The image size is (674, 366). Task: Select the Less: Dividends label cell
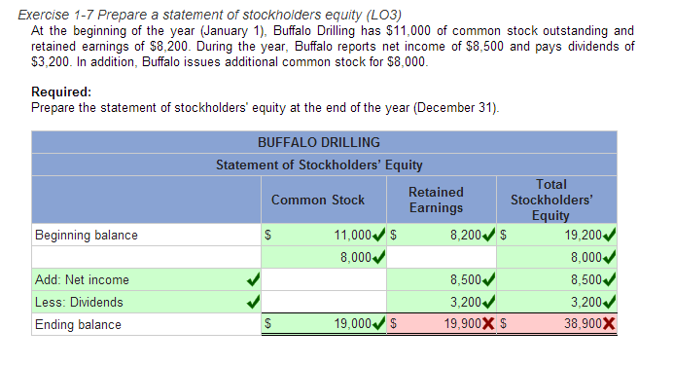point(146,302)
